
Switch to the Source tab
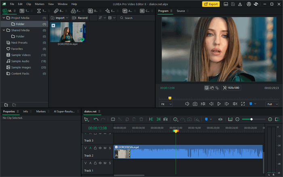click(x=181, y=11)
